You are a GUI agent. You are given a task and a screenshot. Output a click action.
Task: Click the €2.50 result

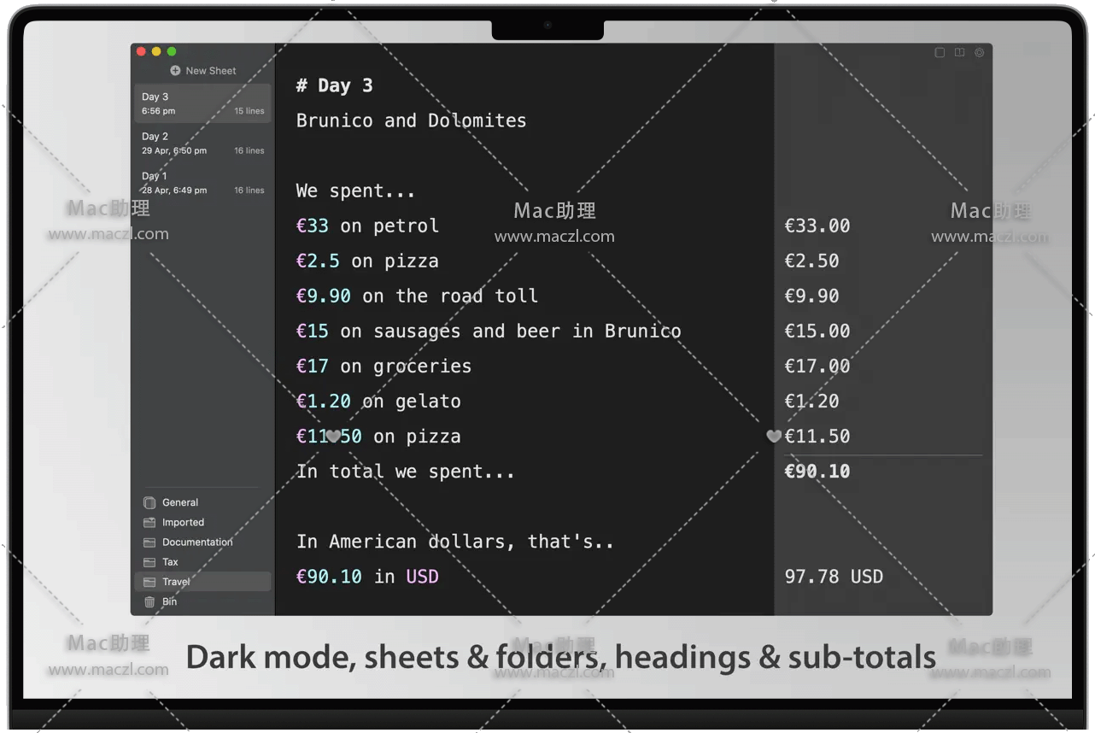[x=811, y=261]
